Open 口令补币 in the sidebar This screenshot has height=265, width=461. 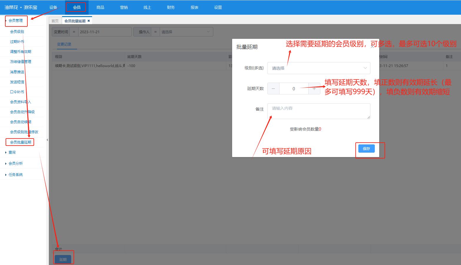[17, 92]
